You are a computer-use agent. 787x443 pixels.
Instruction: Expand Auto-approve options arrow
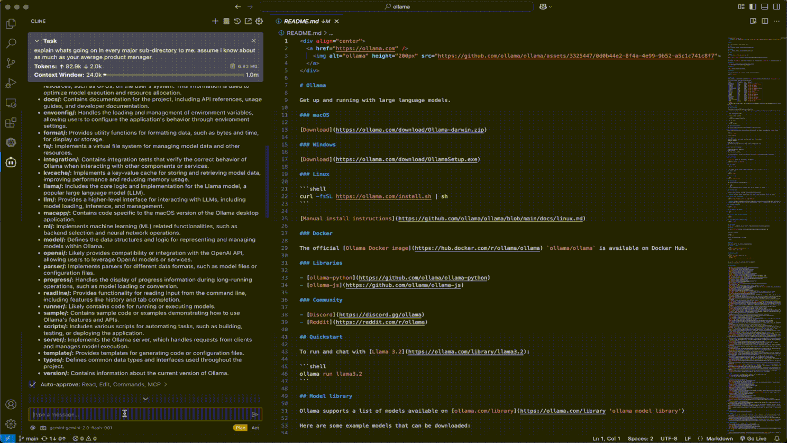coord(166,384)
